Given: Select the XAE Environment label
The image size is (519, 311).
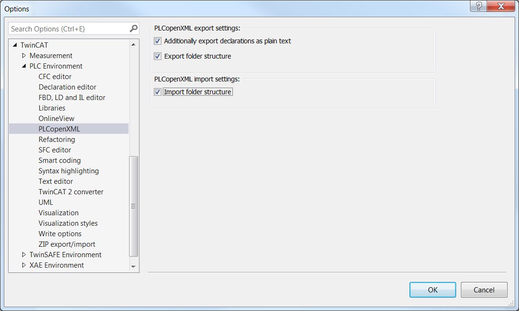Looking at the screenshot, I should pos(56,265).
